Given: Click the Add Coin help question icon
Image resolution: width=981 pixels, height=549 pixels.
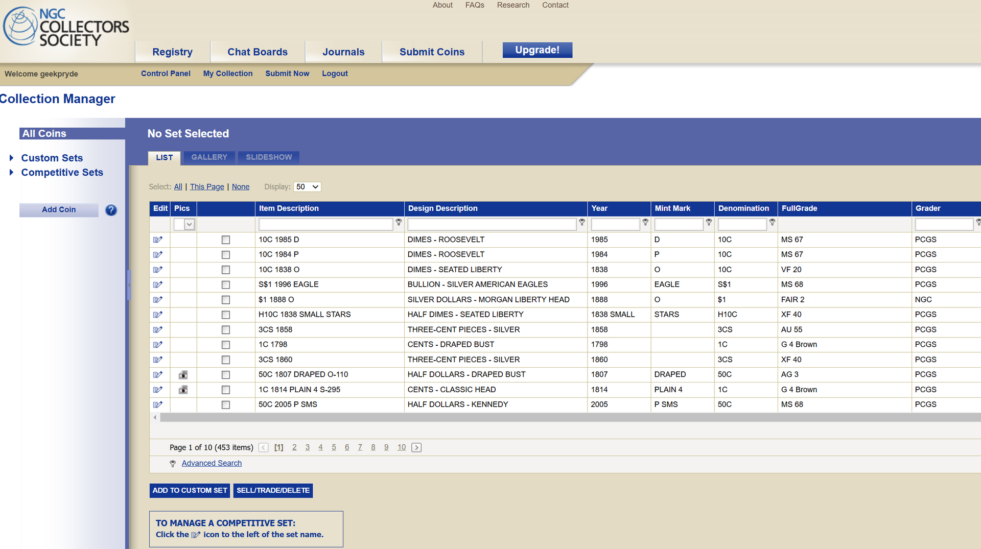Looking at the screenshot, I should (111, 210).
